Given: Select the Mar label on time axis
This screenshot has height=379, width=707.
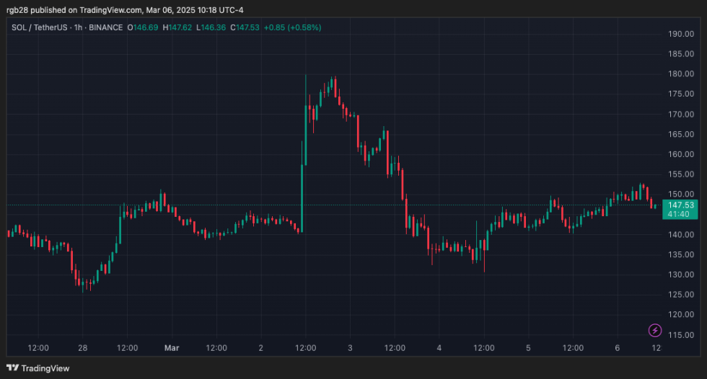Looking at the screenshot, I should (172, 348).
